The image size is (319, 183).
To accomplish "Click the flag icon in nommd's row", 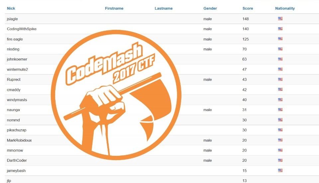I will 280,120.
